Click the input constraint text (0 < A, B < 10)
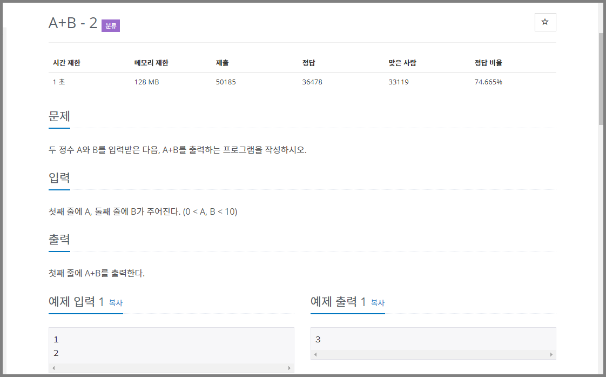This screenshot has height=377, width=606. (x=210, y=211)
